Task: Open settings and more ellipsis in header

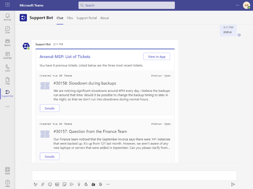Action: 238,5
